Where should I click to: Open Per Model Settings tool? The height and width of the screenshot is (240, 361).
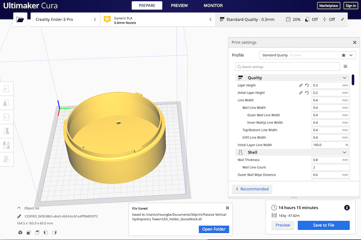click(6, 145)
